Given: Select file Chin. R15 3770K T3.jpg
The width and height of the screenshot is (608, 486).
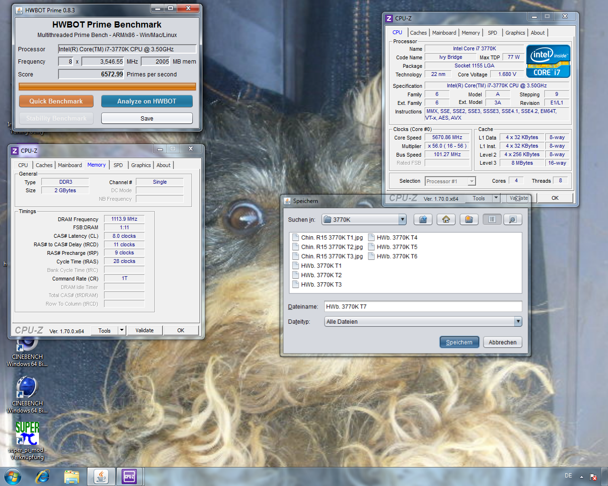Looking at the screenshot, I should (x=327, y=256).
